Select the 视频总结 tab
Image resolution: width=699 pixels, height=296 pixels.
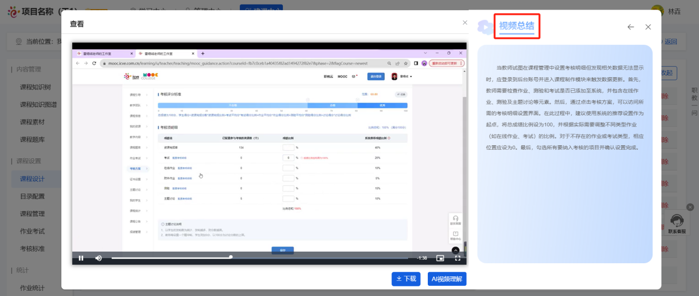(x=516, y=26)
